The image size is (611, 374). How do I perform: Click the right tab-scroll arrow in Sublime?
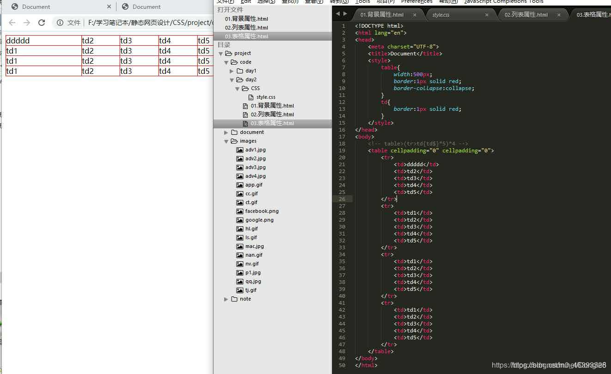pos(345,14)
